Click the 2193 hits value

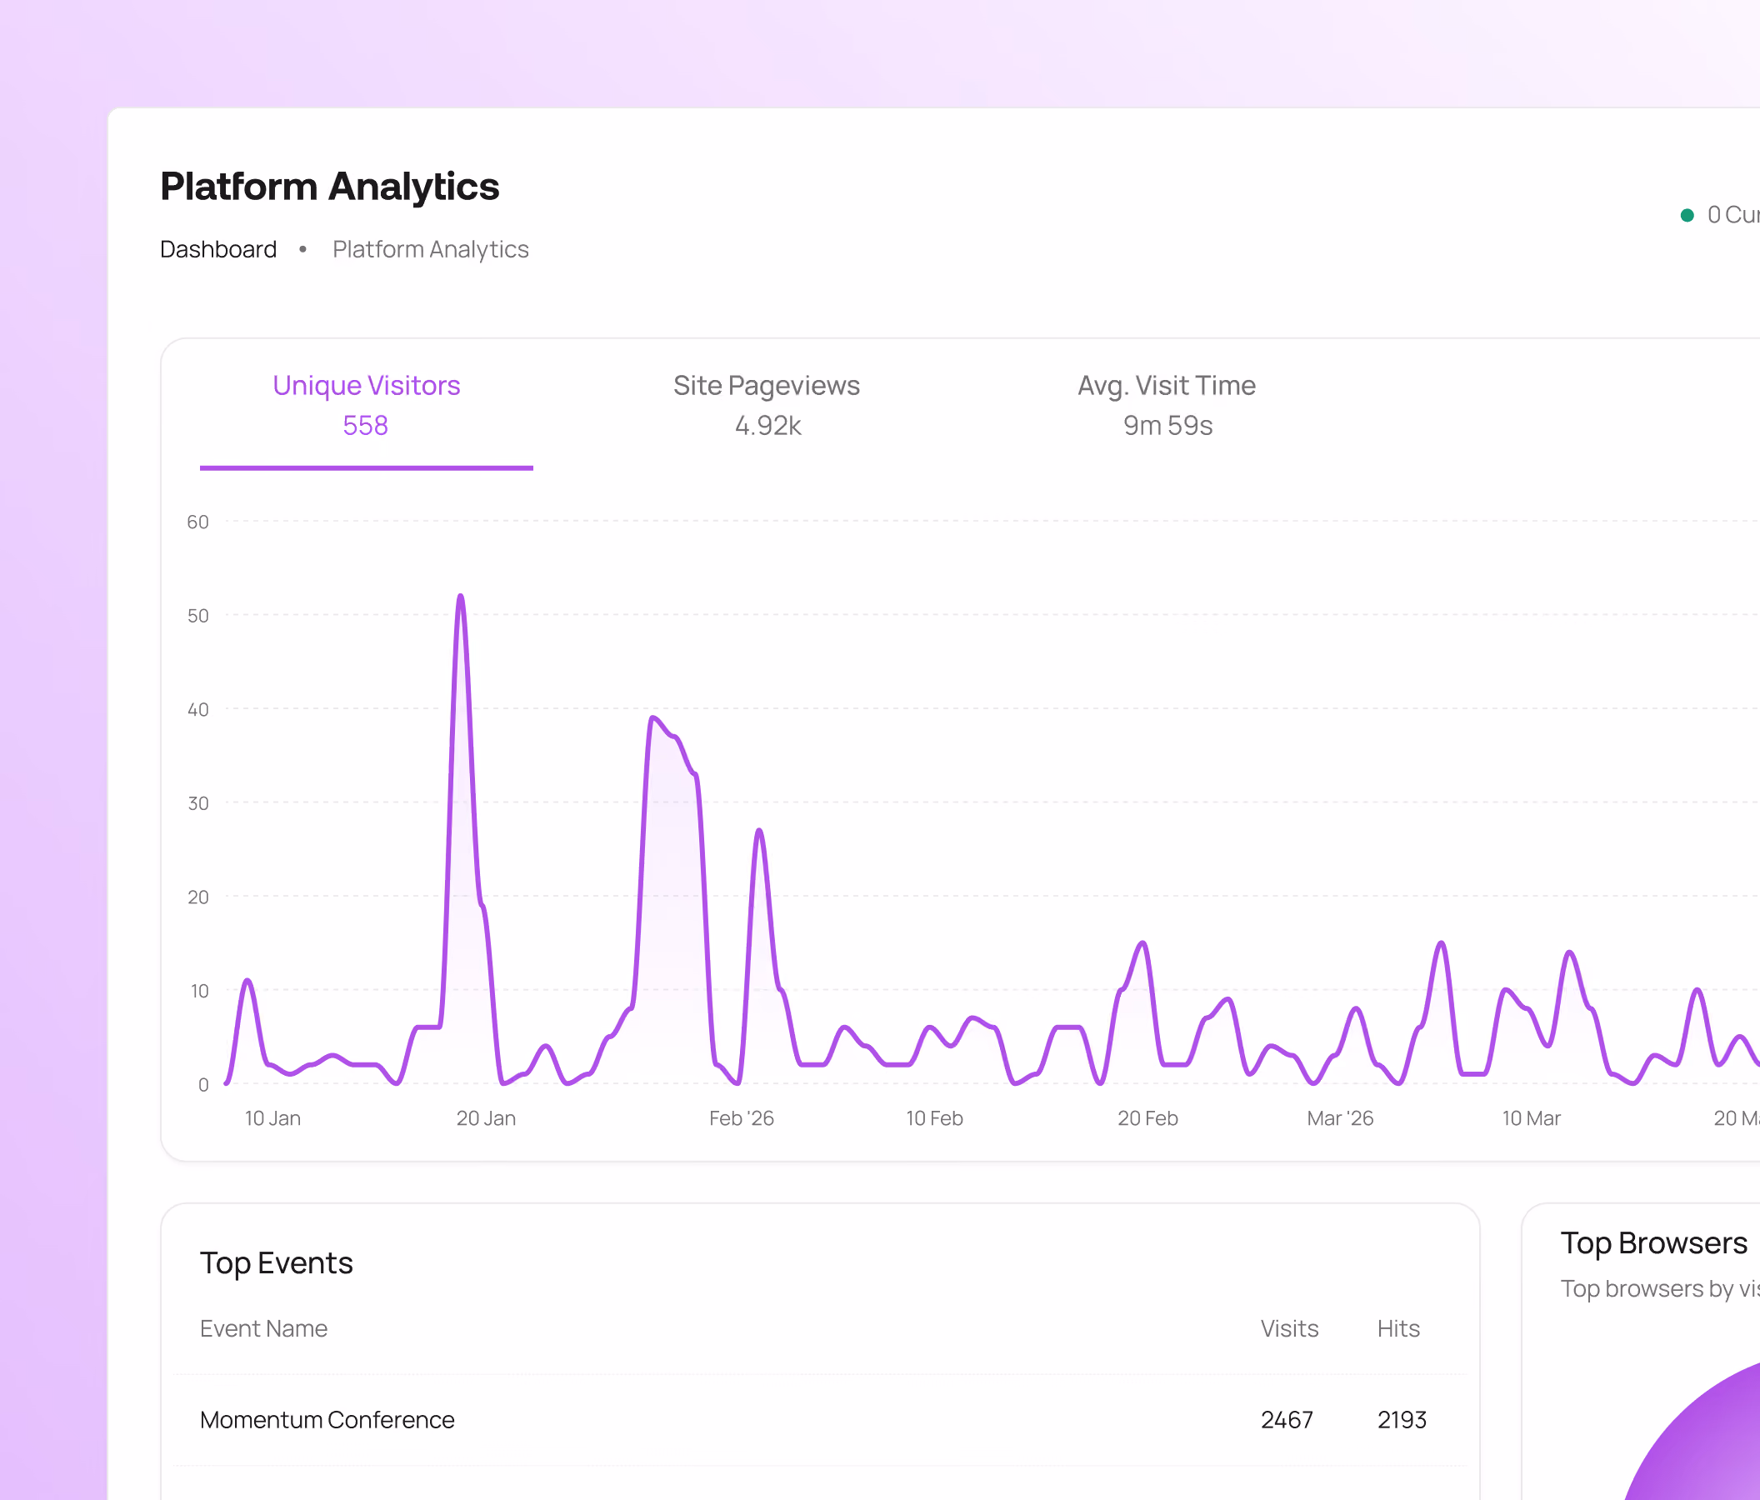coord(1402,1419)
